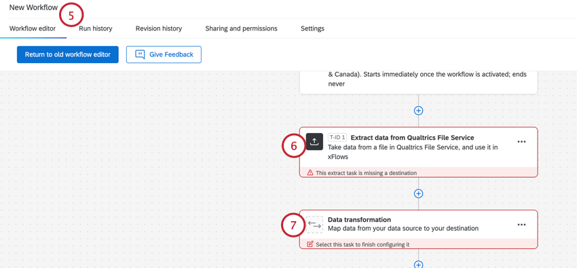Click the T-ID 1 badge on the extract task
The width and height of the screenshot is (577, 268).
tap(337, 138)
